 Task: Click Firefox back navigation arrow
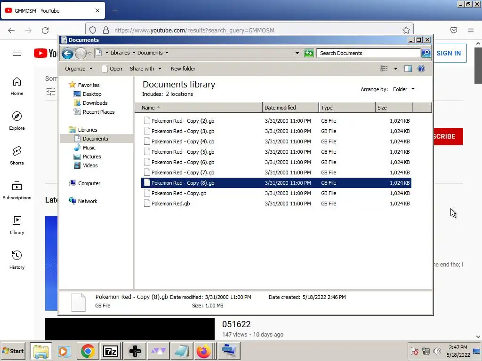pyautogui.click(x=11, y=30)
